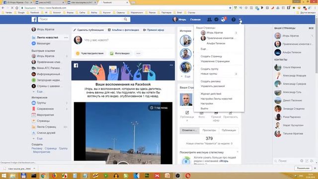318x179 pixels.
Task: Click ВСЕ link beside Ваши Страницы
Action: pyautogui.click(x=311, y=28)
